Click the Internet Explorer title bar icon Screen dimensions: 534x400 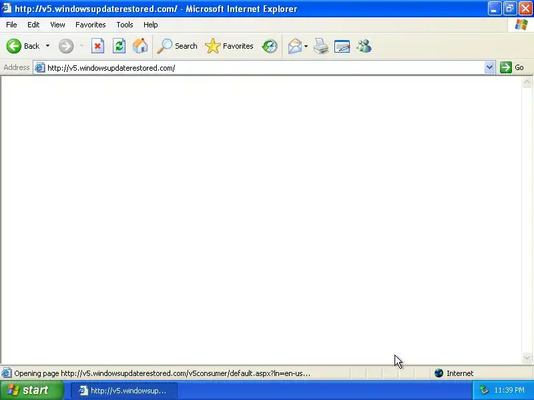(7, 8)
